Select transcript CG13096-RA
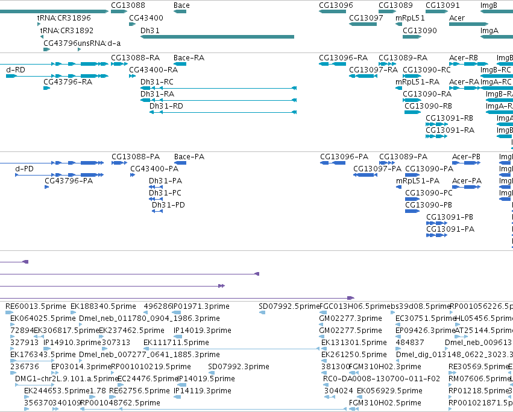 click(x=332, y=64)
